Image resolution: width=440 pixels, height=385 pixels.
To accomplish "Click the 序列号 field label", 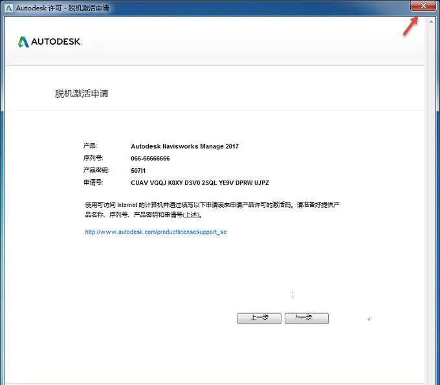I will (x=93, y=158).
